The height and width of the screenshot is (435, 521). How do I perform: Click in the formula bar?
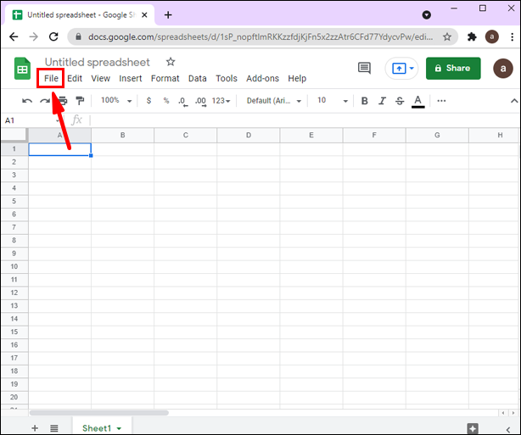click(x=304, y=120)
